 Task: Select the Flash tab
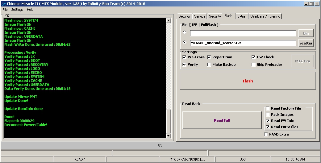point(228,16)
